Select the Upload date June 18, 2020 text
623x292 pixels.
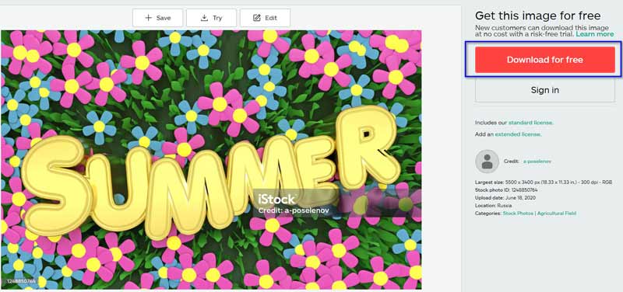pyautogui.click(x=505, y=198)
